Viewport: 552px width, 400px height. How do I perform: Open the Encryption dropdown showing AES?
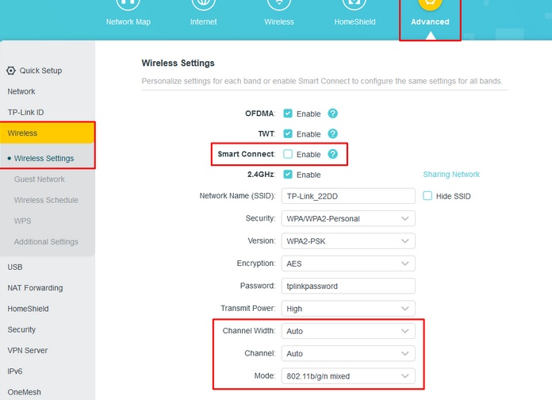coord(348,263)
